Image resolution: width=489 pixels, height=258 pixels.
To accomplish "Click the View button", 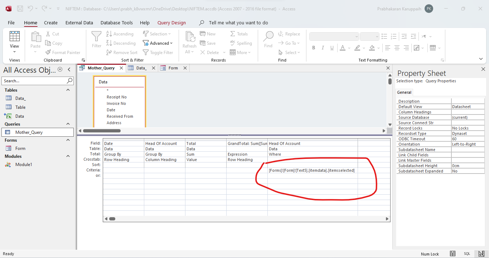I will [14, 39].
